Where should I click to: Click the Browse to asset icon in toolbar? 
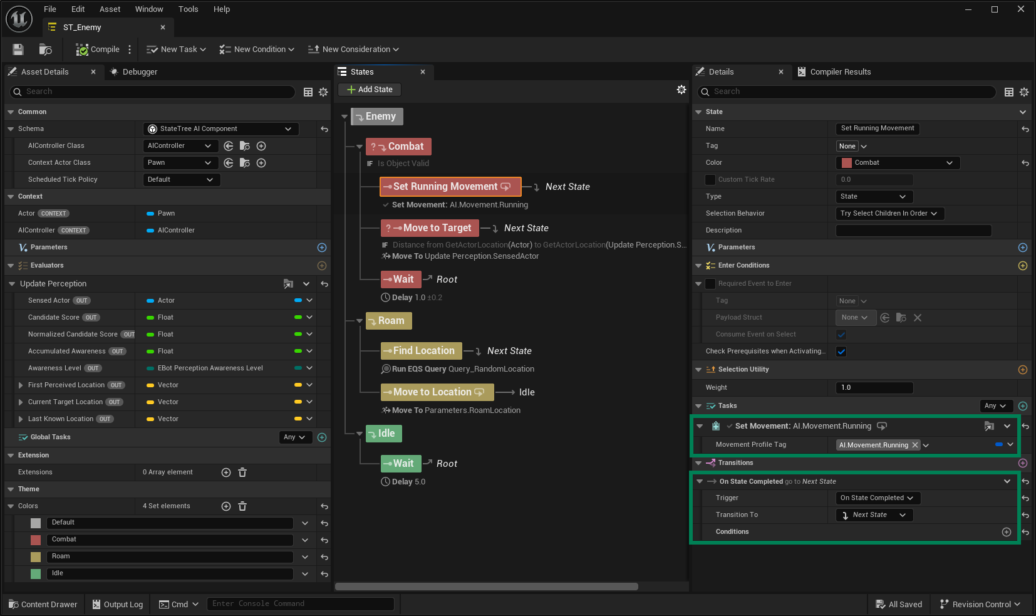coord(45,50)
